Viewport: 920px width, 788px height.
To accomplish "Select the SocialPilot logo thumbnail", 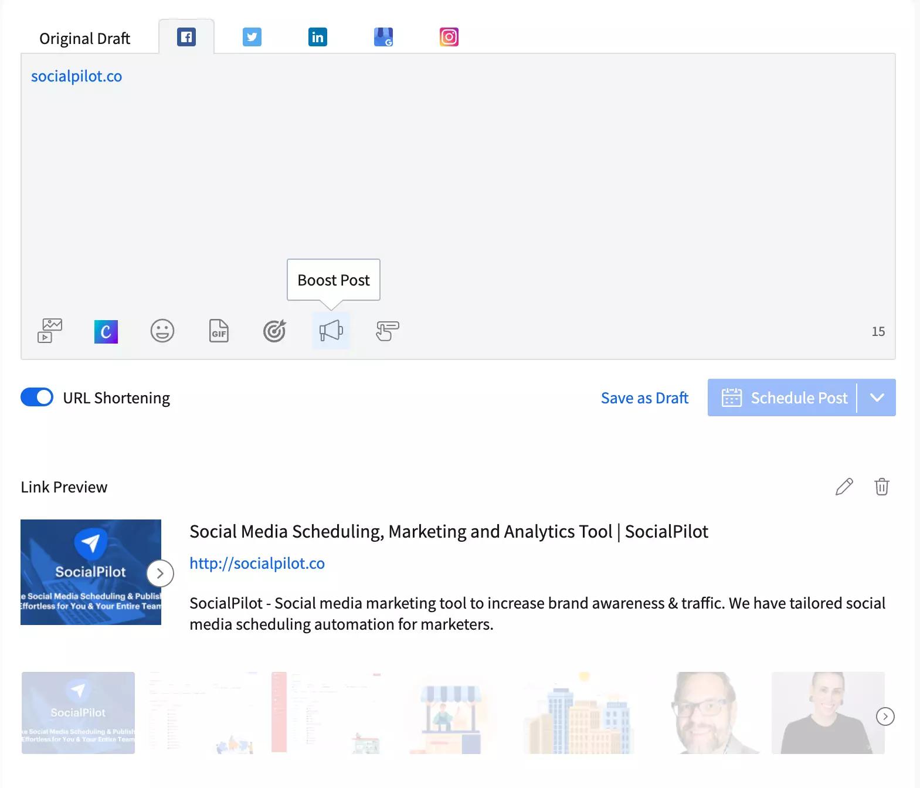I will [x=78, y=713].
